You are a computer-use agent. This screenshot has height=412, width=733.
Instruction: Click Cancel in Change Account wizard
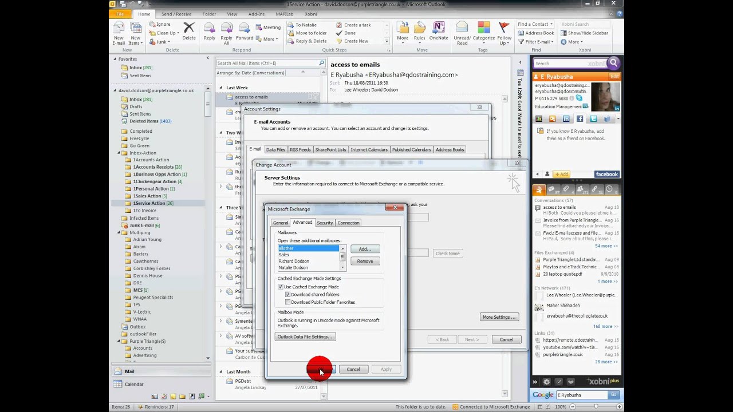pyautogui.click(x=506, y=339)
